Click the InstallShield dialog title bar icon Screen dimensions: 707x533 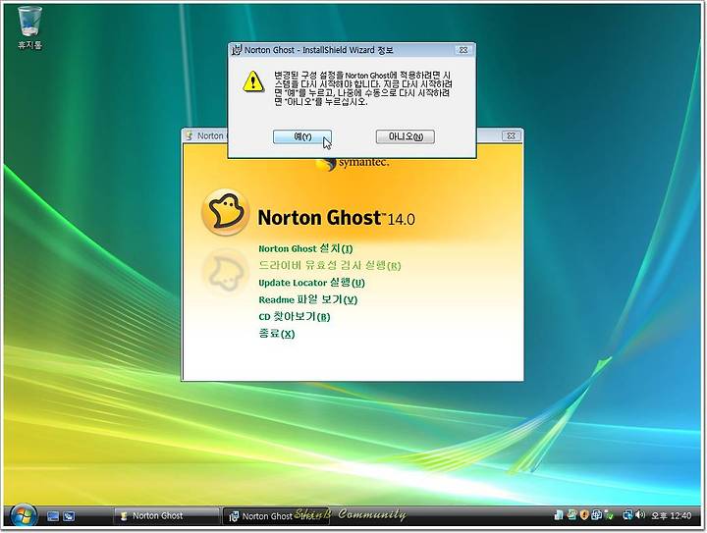237,50
